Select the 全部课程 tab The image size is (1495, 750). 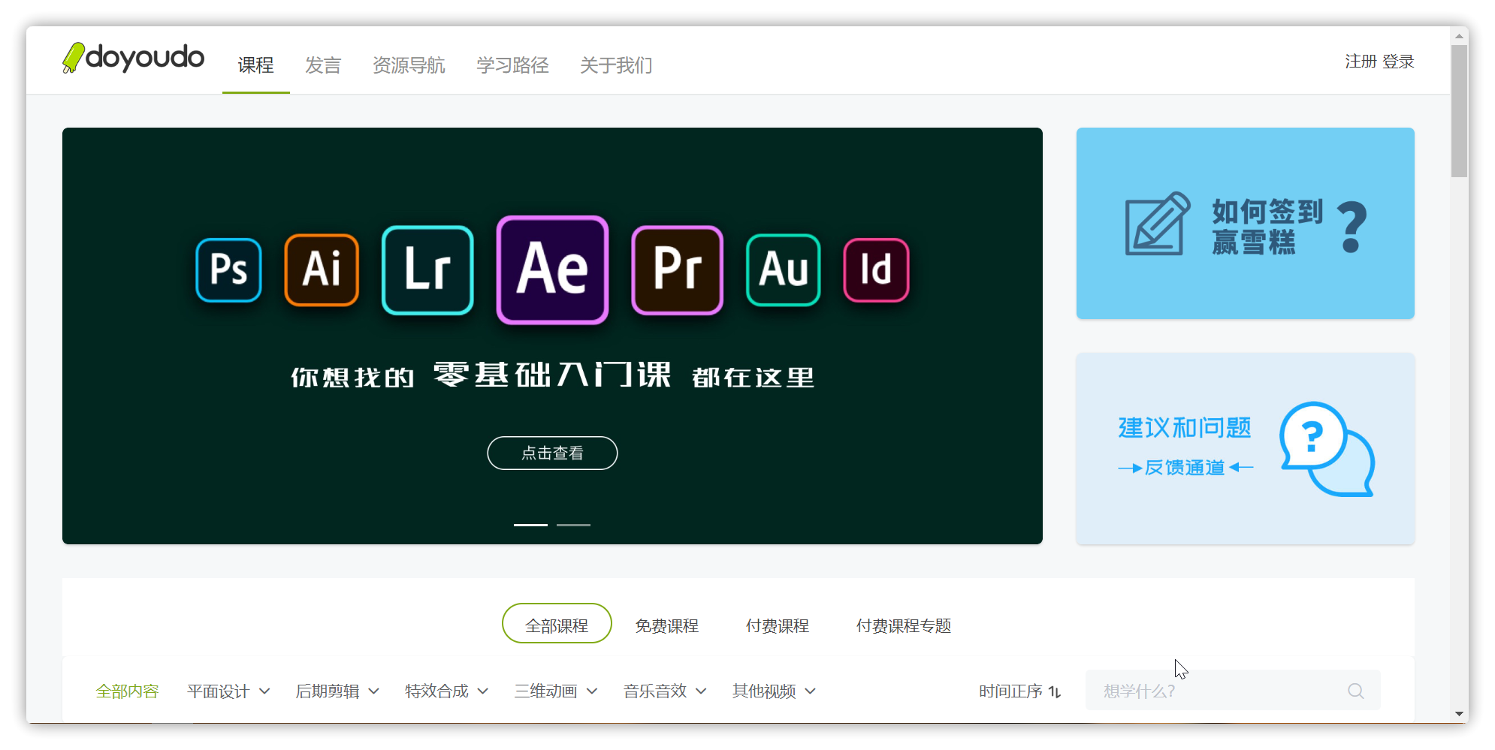(557, 623)
